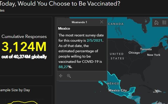168x104 pixels.
Task: Click the 'Mostrando 1' popup header
Action: (79, 22)
